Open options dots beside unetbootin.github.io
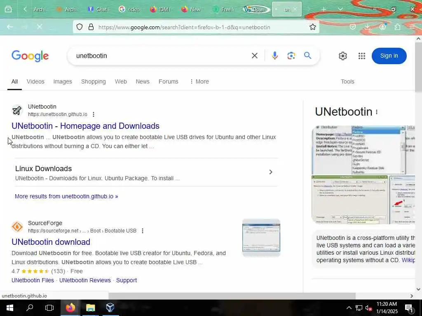The width and height of the screenshot is (422, 316). click(x=94, y=114)
